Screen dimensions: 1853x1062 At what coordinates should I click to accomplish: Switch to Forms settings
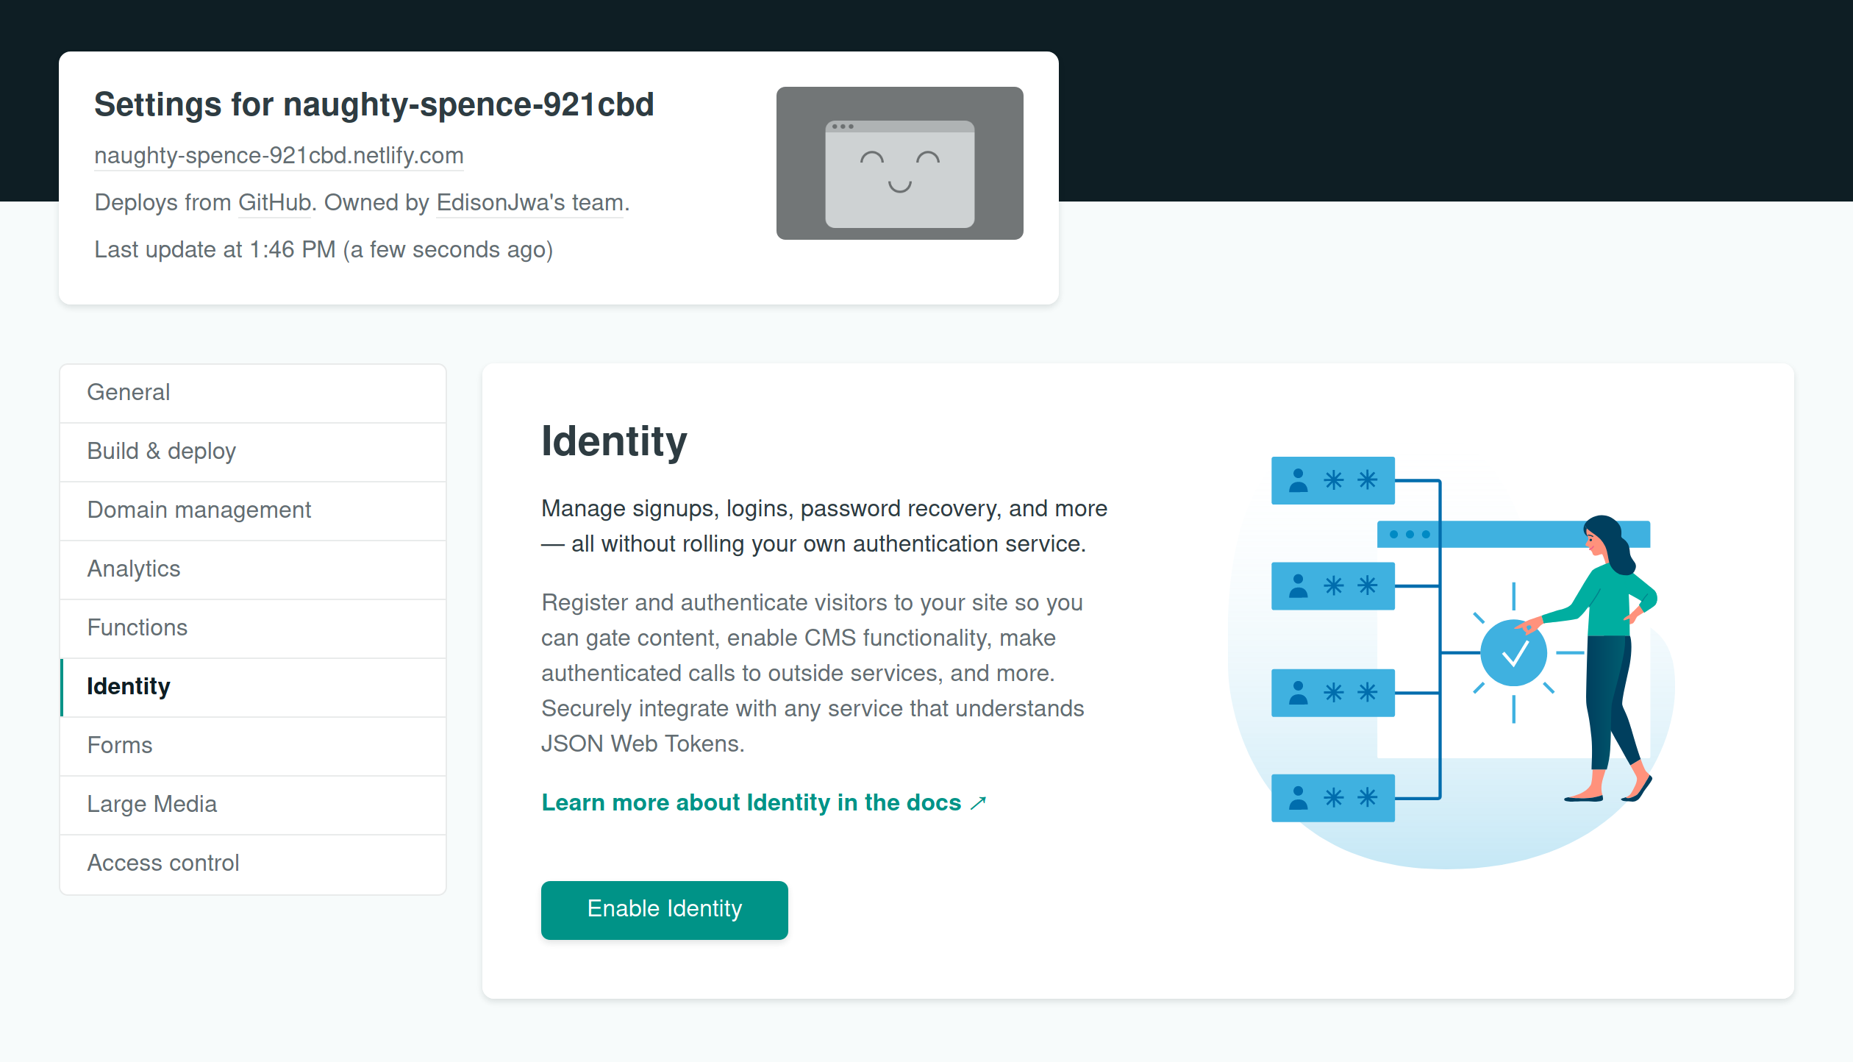(x=119, y=746)
